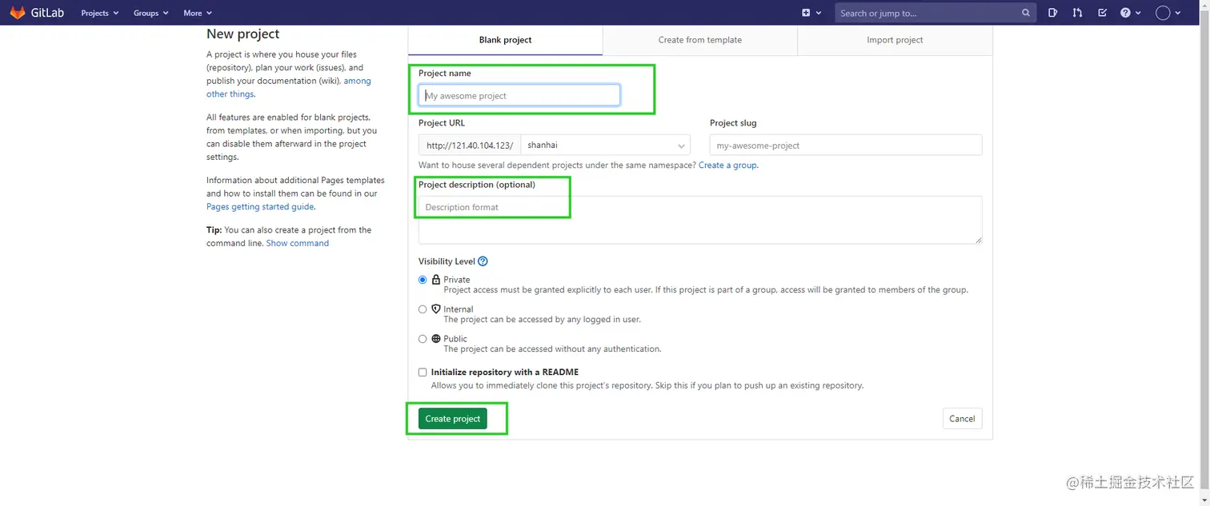This screenshot has width=1210, height=506.
Task: Open the Merge requests icon
Action: click(1077, 13)
